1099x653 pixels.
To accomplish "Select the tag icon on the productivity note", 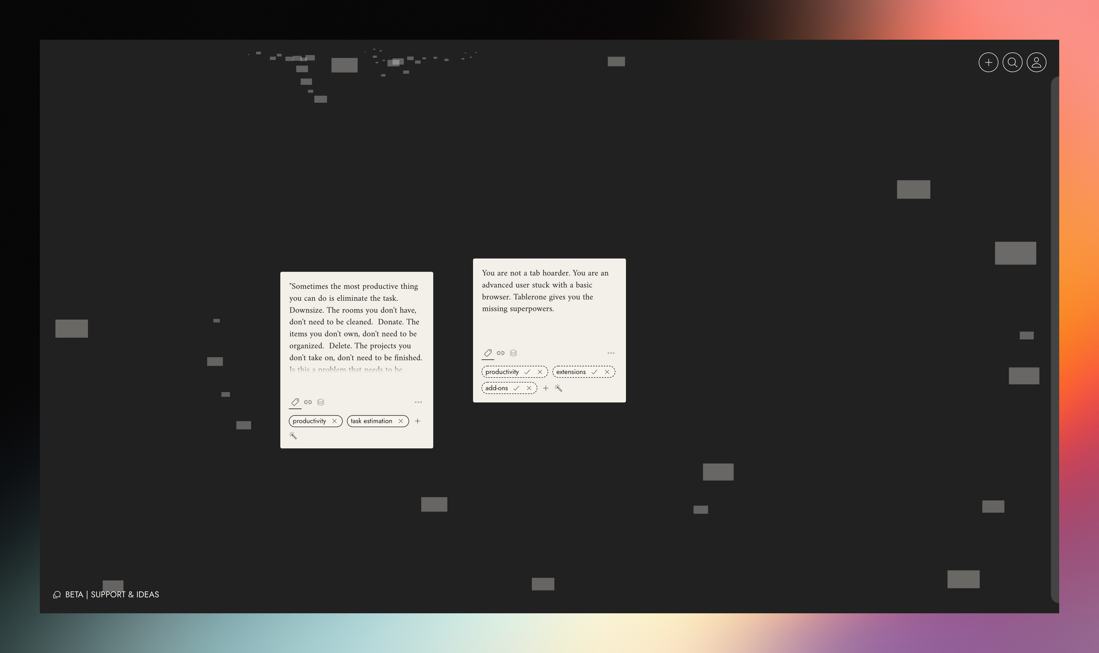I will [x=295, y=402].
